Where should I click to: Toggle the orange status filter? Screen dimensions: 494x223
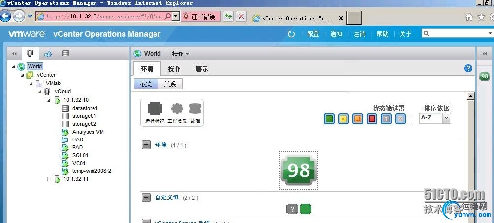(358, 119)
